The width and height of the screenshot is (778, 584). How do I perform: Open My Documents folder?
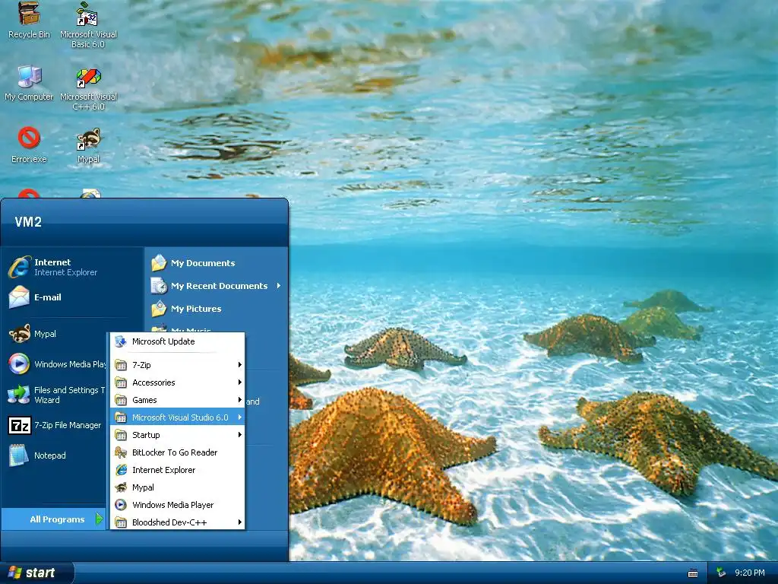tap(194, 262)
